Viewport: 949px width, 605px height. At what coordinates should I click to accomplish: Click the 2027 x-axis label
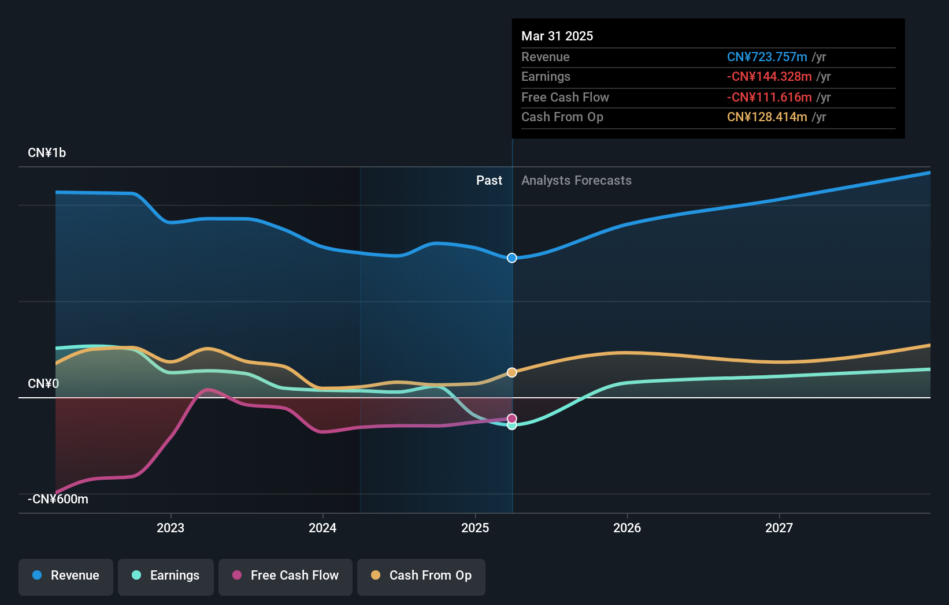pyautogui.click(x=779, y=528)
